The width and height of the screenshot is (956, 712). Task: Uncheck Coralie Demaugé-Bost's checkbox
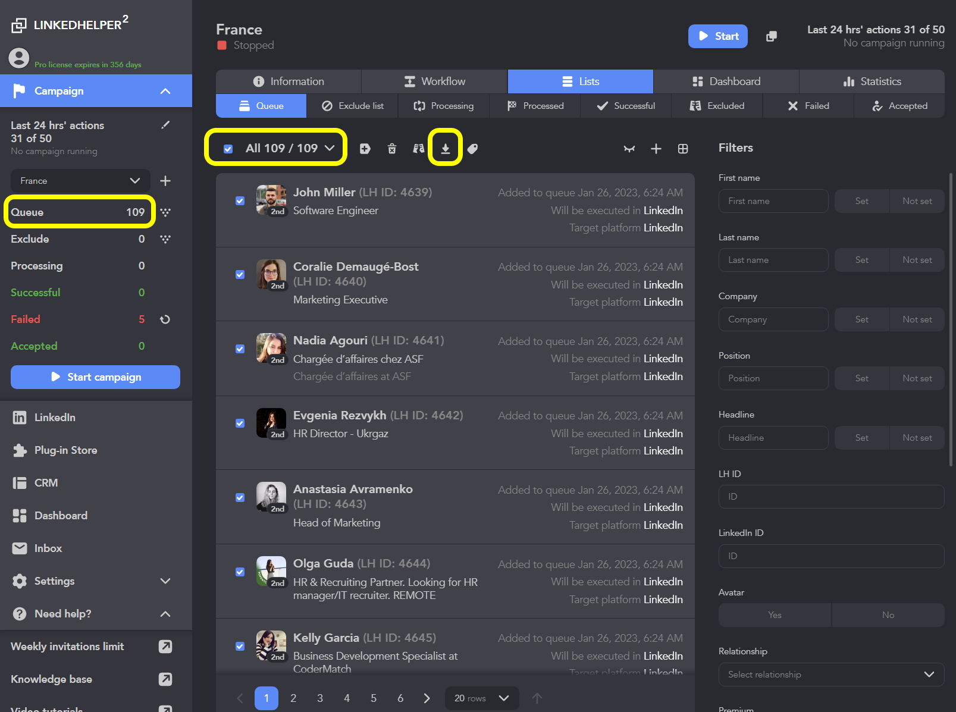(240, 275)
